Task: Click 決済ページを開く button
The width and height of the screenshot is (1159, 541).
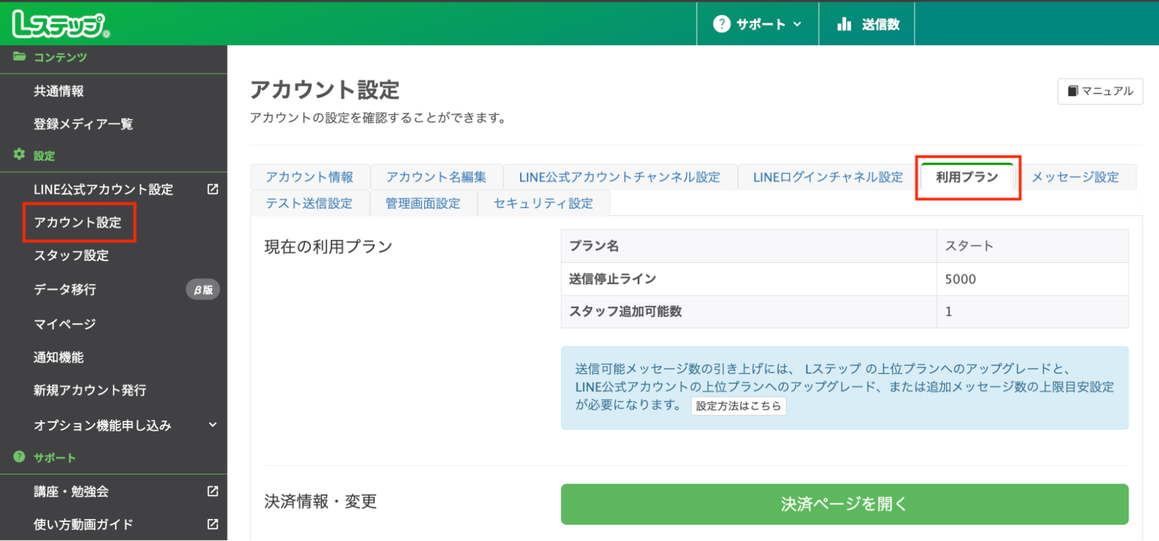Action: (x=844, y=504)
